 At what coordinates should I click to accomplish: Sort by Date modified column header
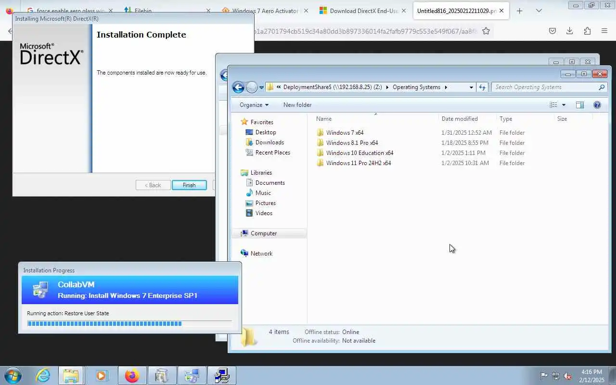(460, 119)
